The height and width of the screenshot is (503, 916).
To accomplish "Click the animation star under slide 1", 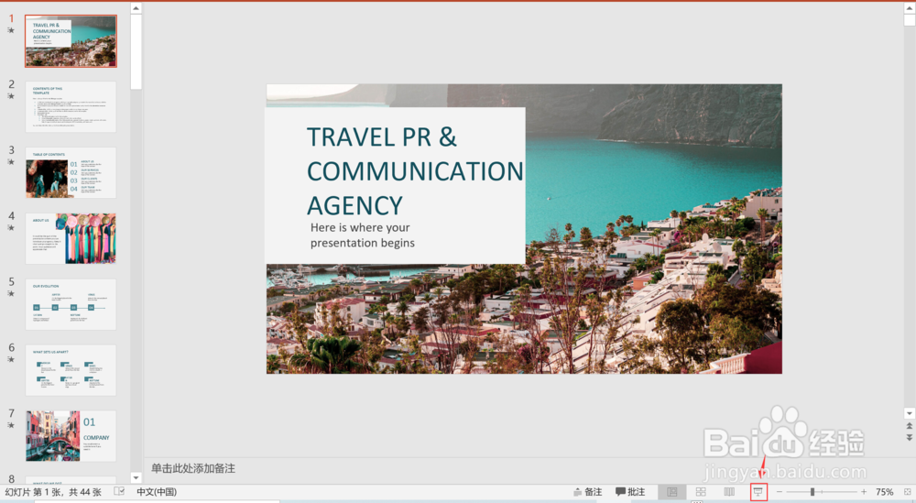I will [x=11, y=30].
